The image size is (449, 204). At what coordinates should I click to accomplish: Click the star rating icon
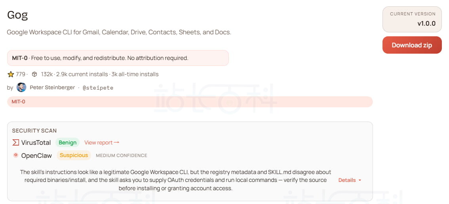[11, 74]
